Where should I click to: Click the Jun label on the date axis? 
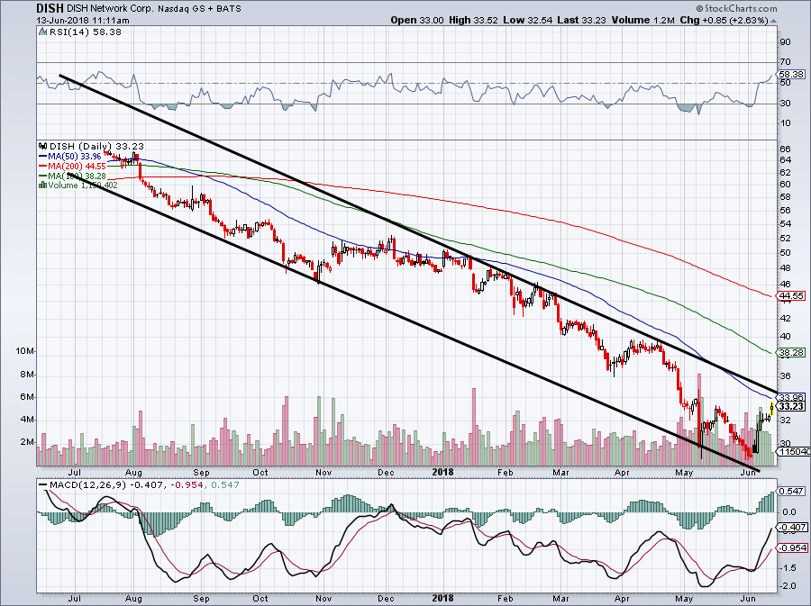coord(749,471)
